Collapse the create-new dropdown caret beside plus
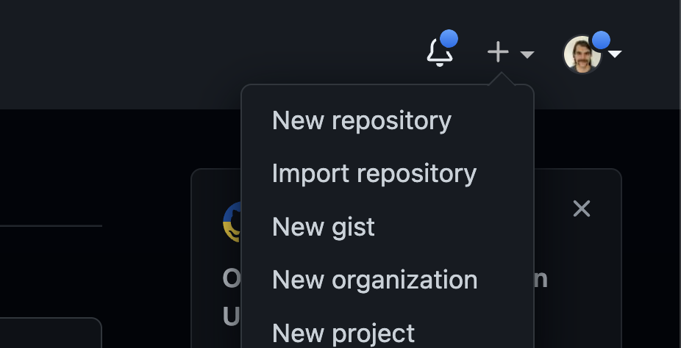Screen dimensions: 681x348 [527, 54]
